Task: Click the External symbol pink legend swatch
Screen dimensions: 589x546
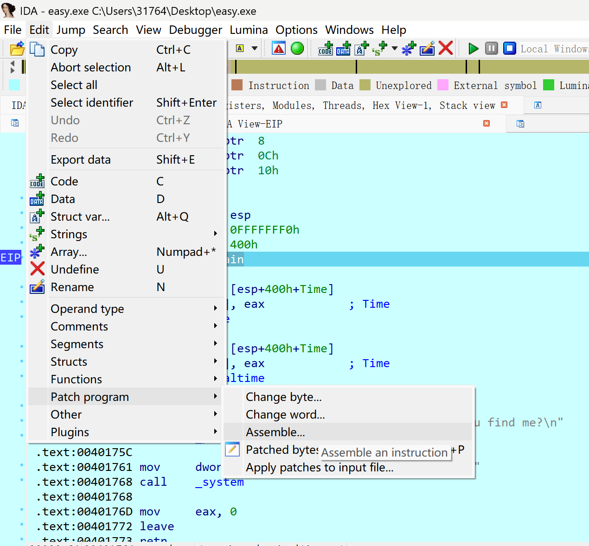Action: click(443, 85)
